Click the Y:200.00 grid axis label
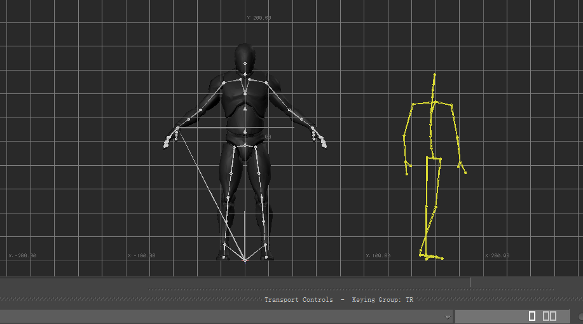583x324 pixels. pos(258,18)
